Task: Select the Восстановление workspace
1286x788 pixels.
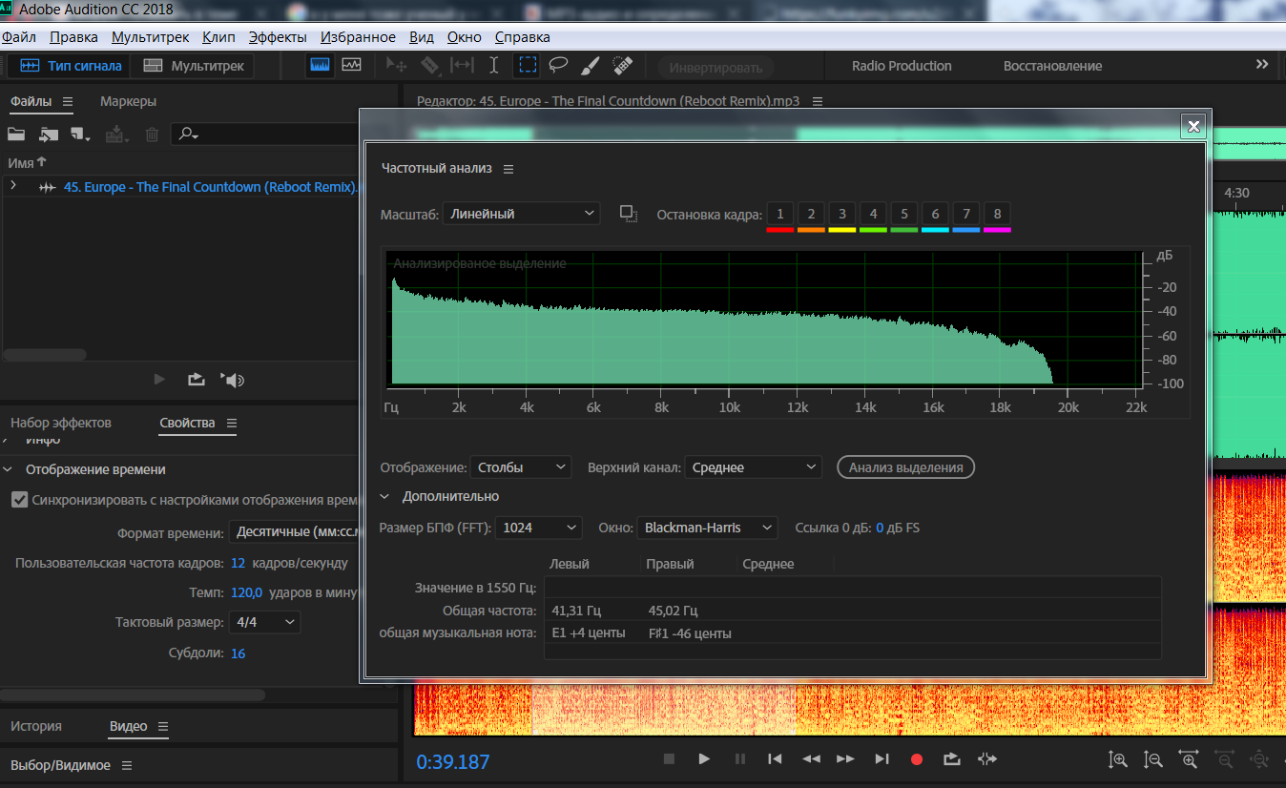Action: [1052, 66]
